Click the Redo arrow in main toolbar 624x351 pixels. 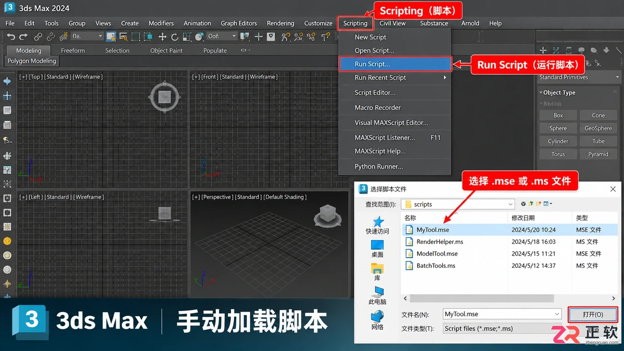coord(23,37)
